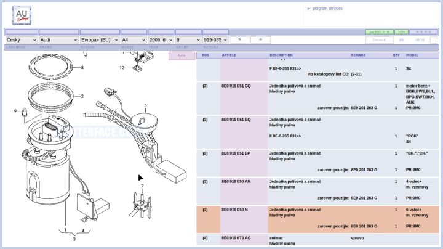443x249 pixels.
Task: Select article 8E0 919 051 CQ
Action: pyautogui.click(x=236, y=86)
